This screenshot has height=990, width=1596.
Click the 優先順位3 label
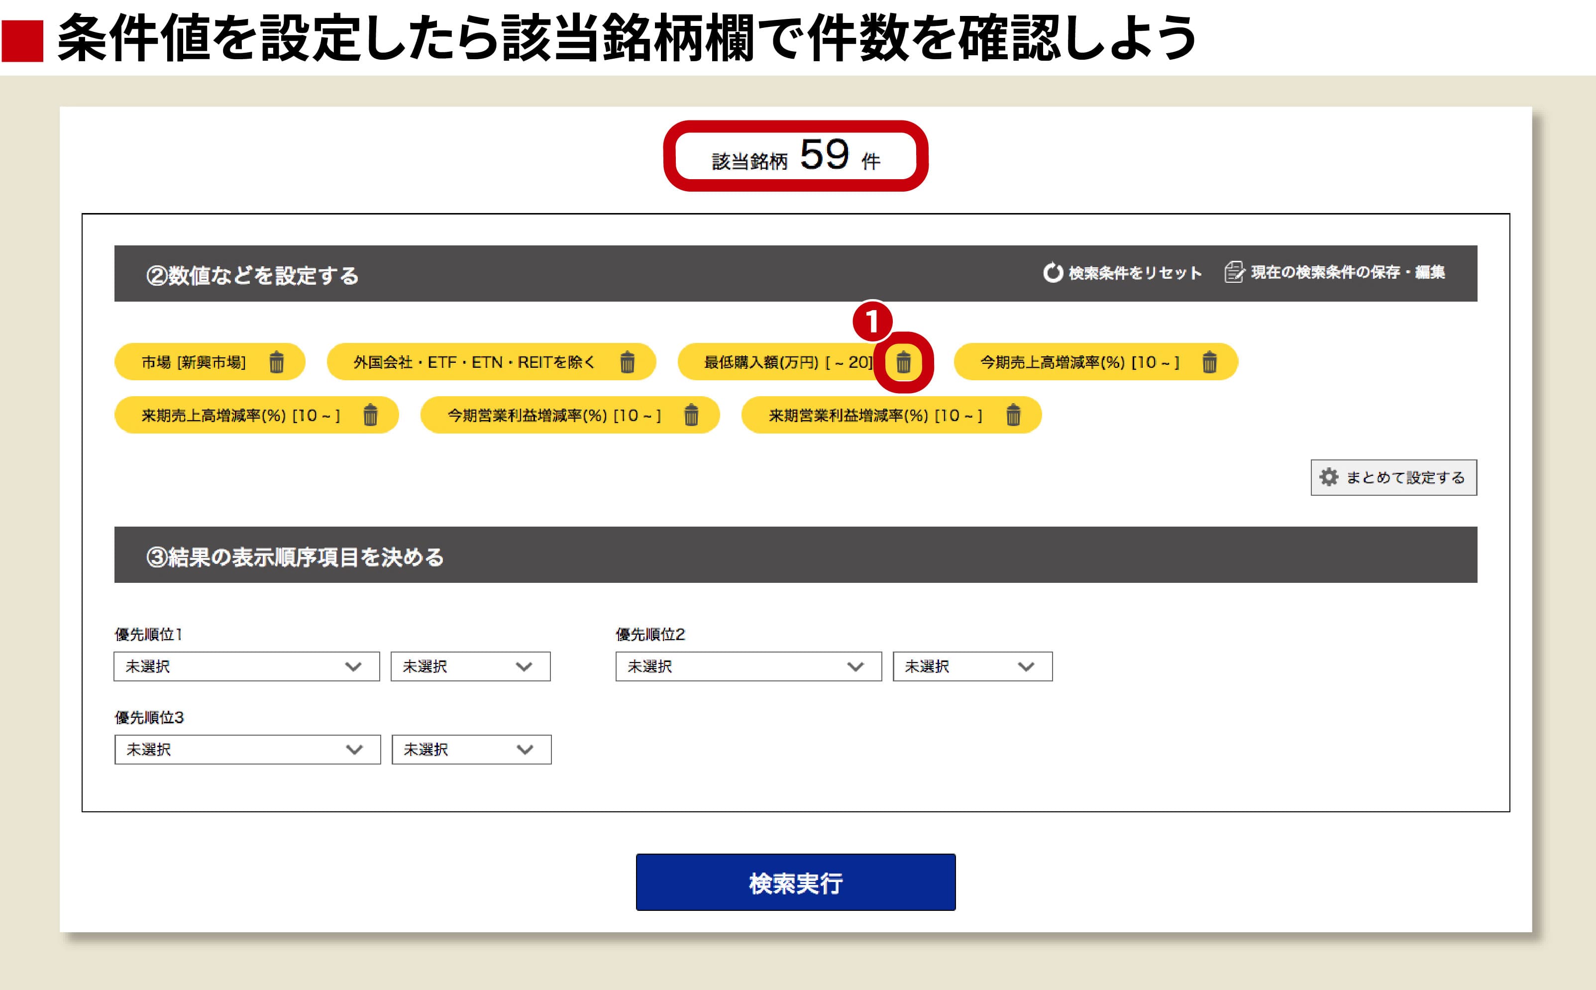[149, 717]
